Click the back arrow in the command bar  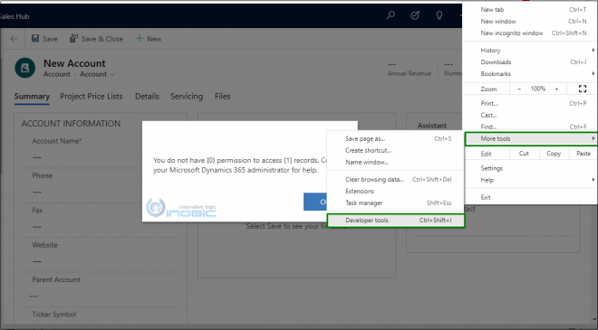(14, 39)
